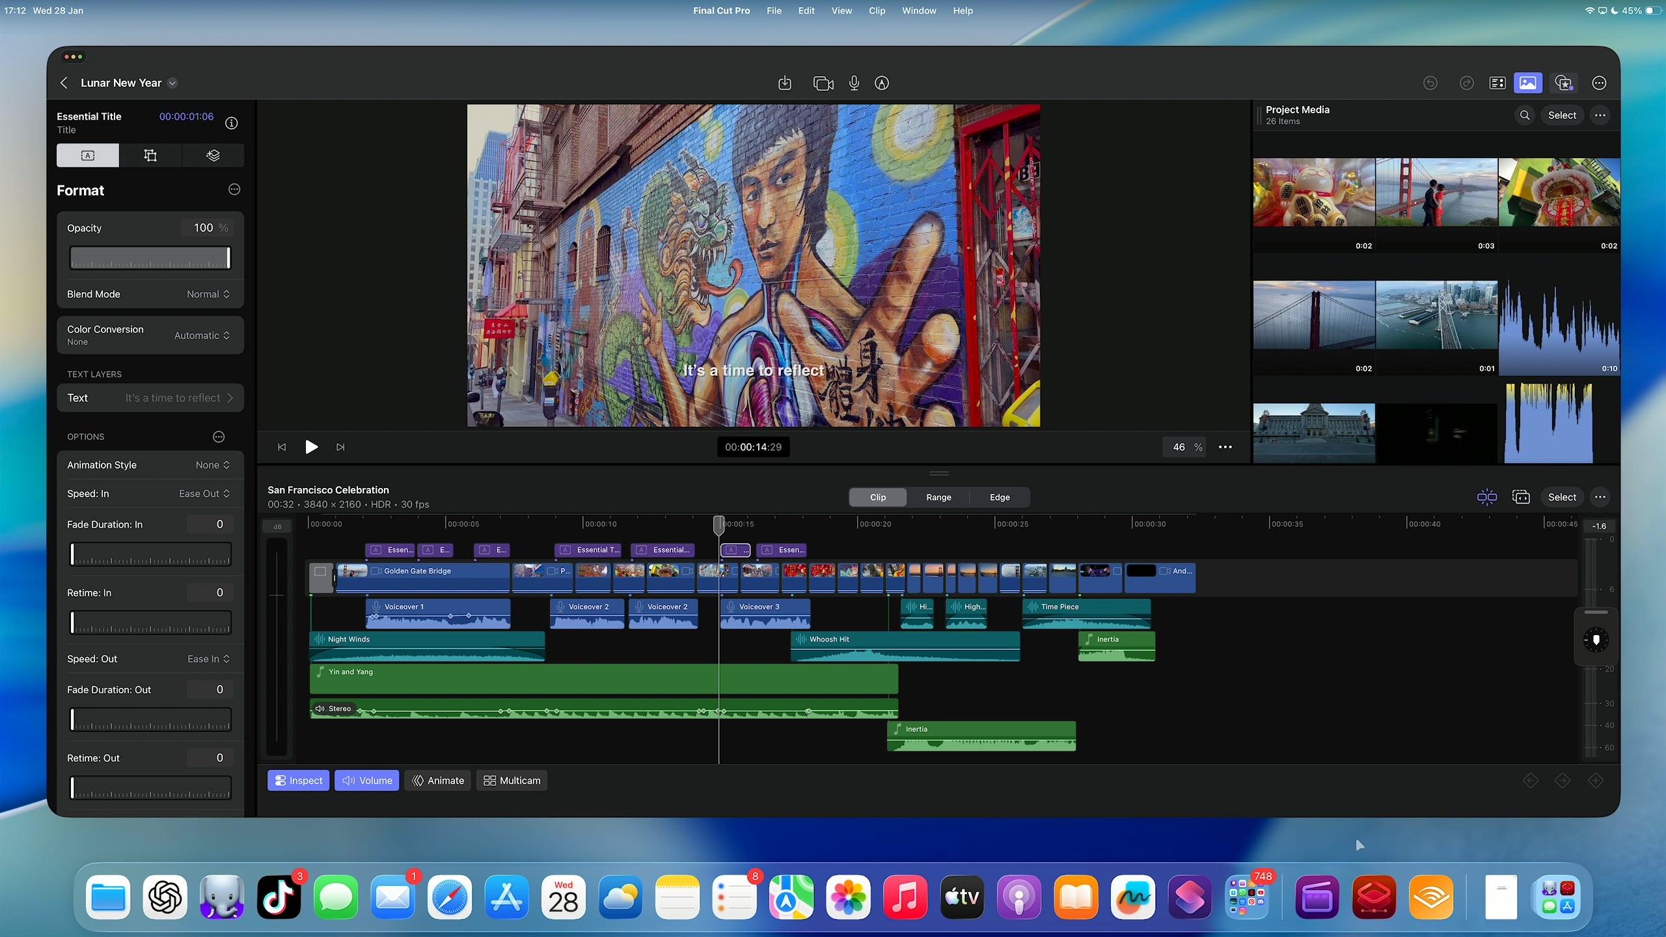The width and height of the screenshot is (1666, 937).
Task: Search Project Media with magnifier icon
Action: click(x=1525, y=115)
